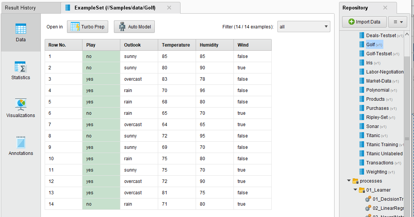414x217 pixels.
Task: Click the Auto Model button
Action: point(134,27)
